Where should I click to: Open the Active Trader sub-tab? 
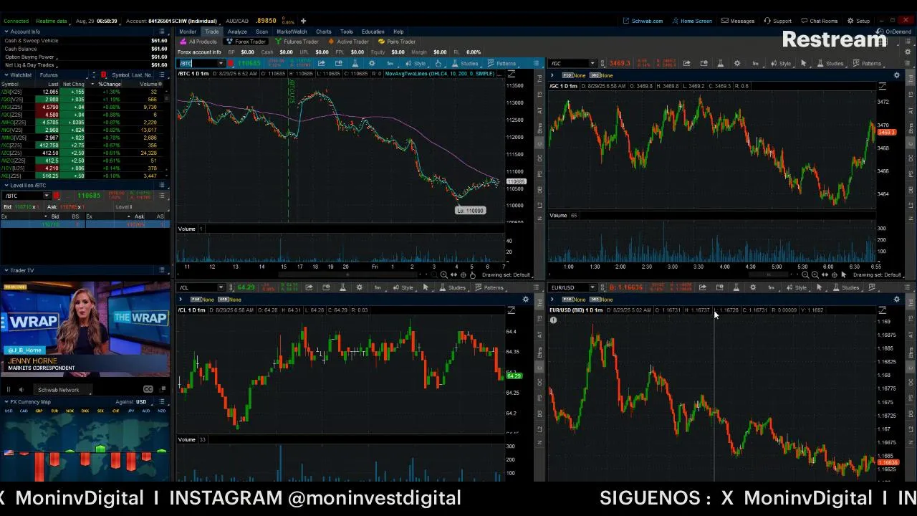pos(348,42)
